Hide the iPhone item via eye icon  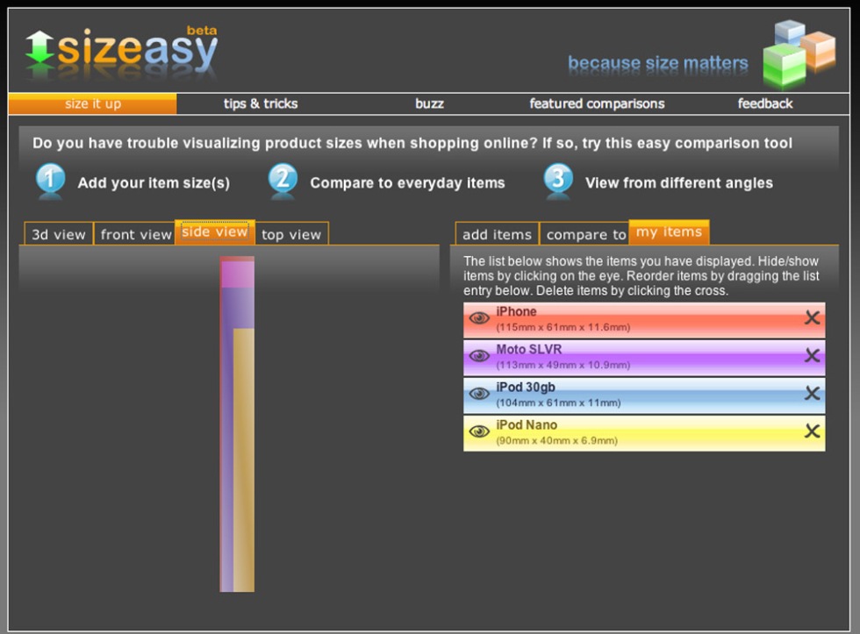coord(479,318)
